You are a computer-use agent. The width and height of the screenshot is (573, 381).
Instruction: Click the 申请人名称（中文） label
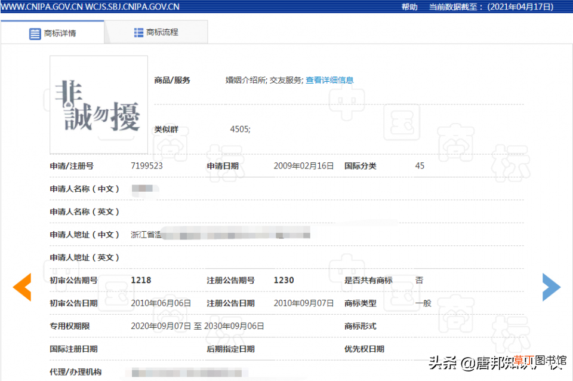(84, 189)
